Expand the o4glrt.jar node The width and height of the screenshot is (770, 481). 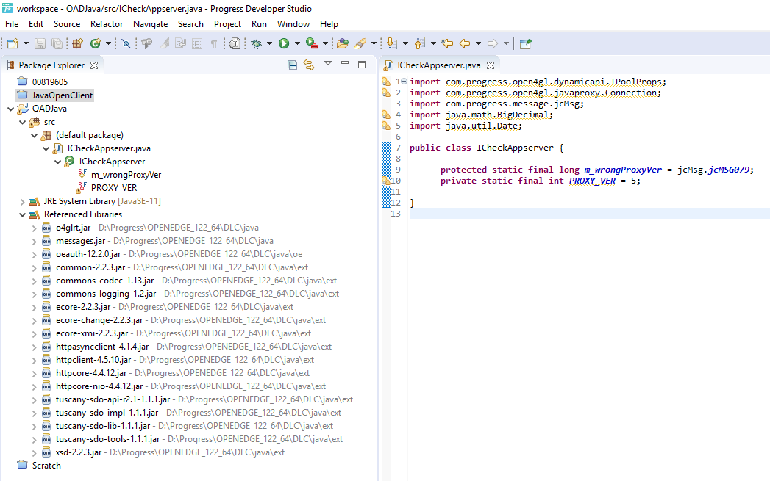(34, 228)
